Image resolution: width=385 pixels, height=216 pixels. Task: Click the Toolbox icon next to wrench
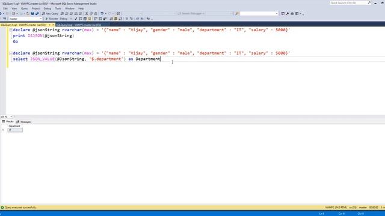pyautogui.click(x=292, y=13)
